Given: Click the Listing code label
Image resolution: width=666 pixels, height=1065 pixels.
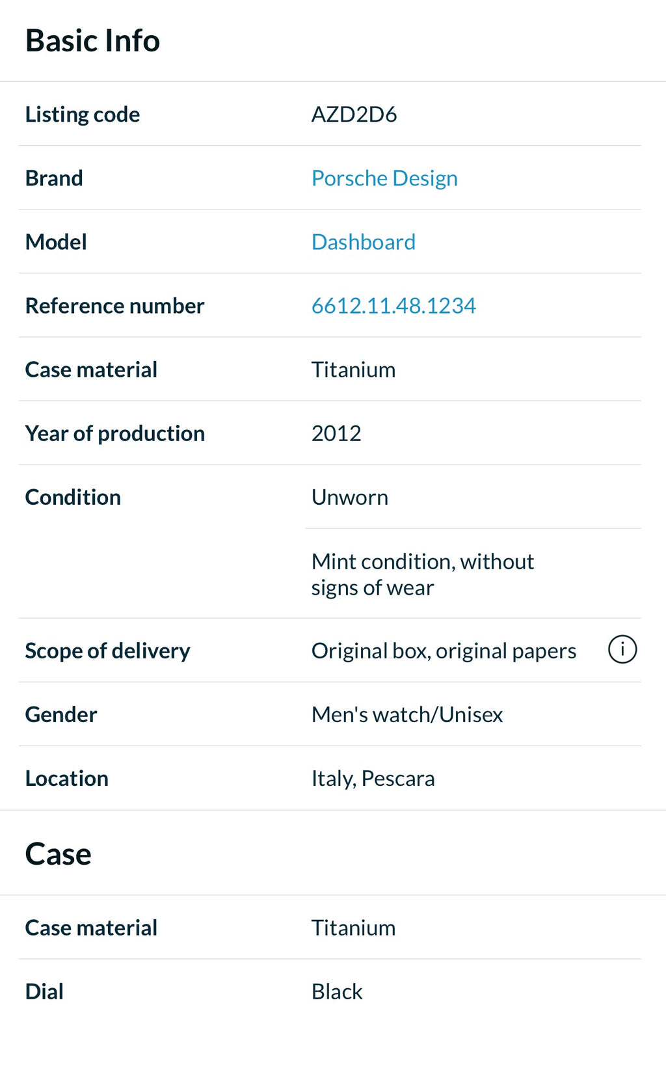Looking at the screenshot, I should (x=82, y=115).
